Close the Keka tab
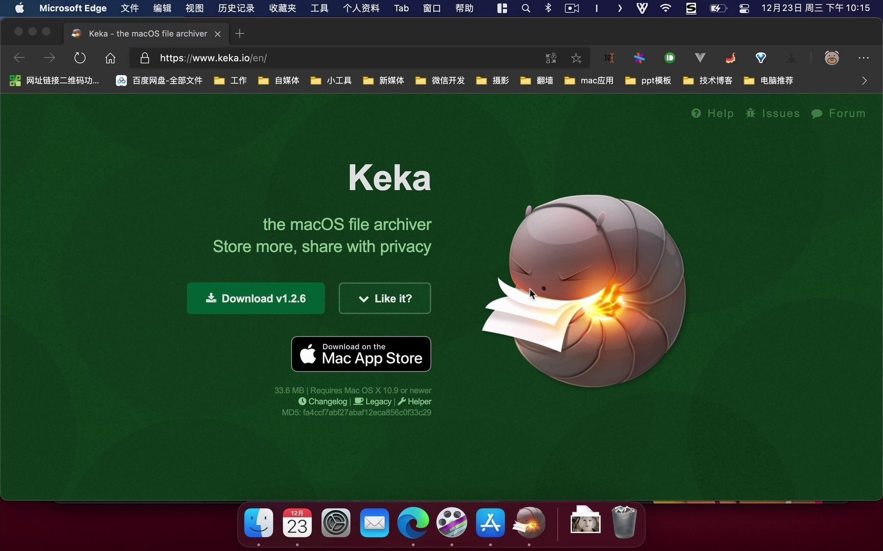Viewport: 883px width, 551px height. click(x=218, y=34)
